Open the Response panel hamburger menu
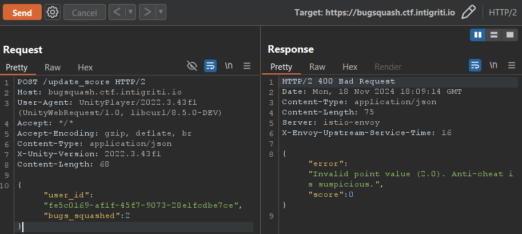Image resolution: width=522 pixels, height=234 pixels. coord(511,66)
